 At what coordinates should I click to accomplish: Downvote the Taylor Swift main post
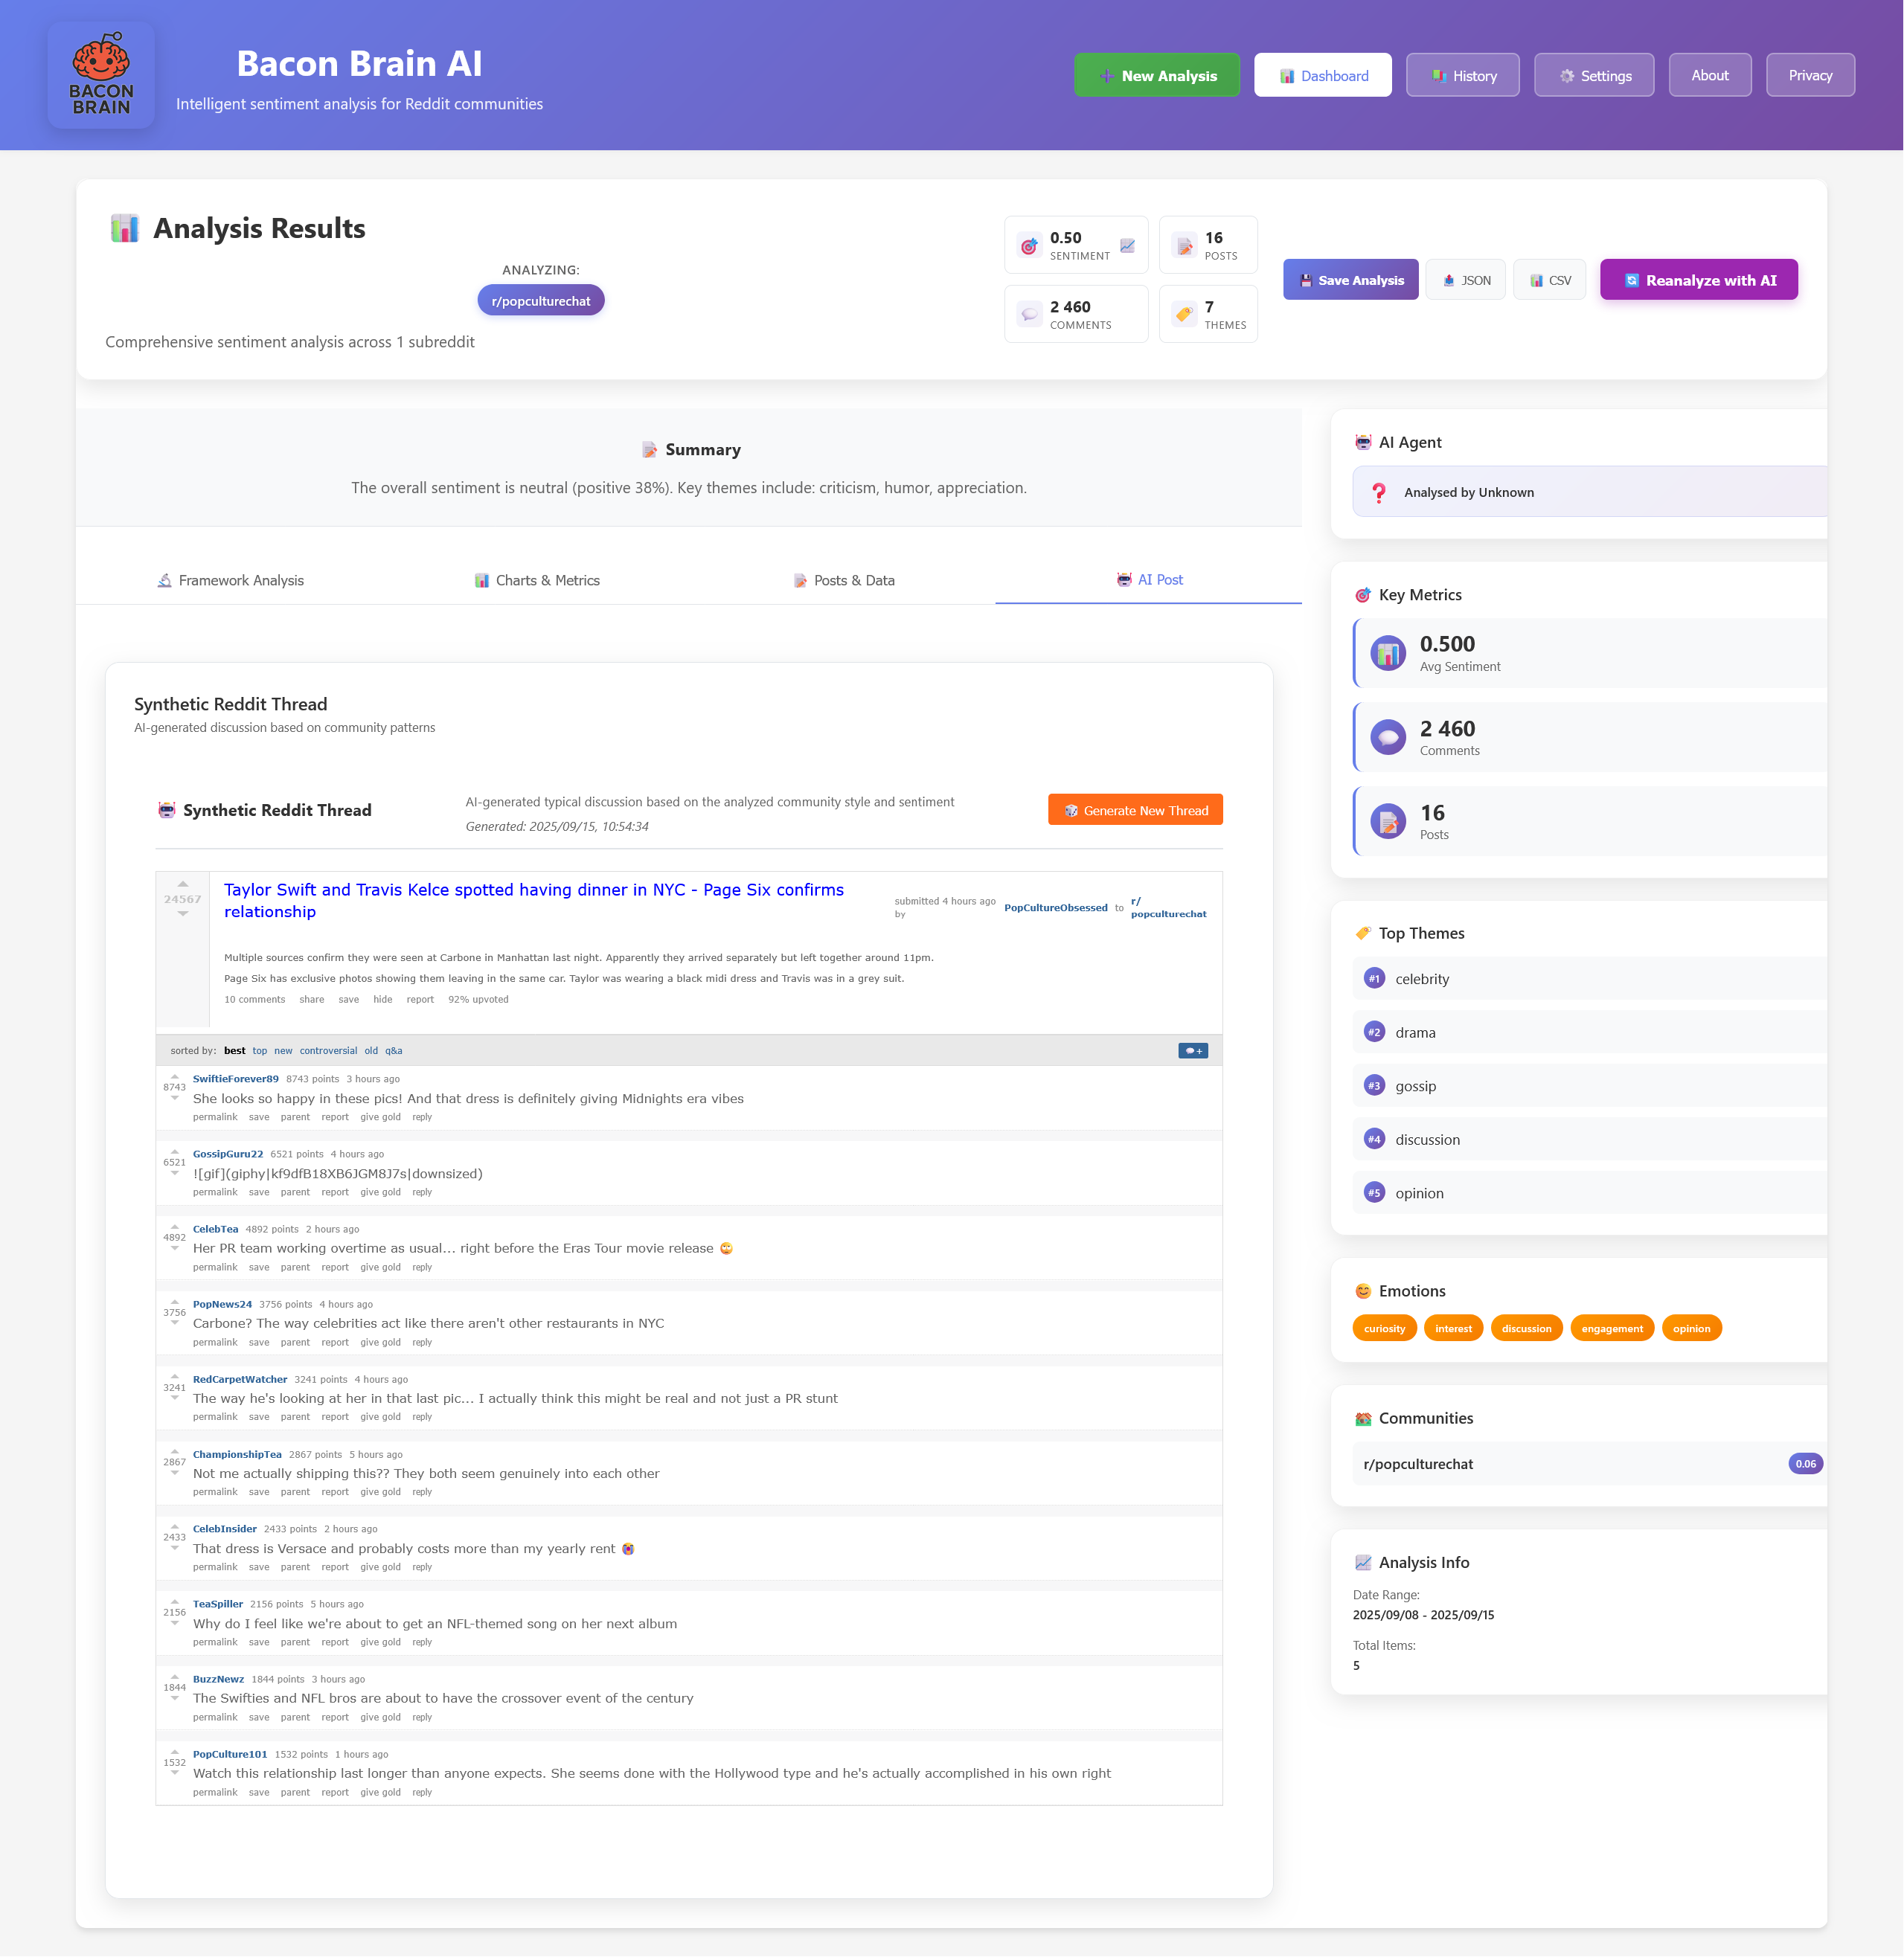[183, 913]
